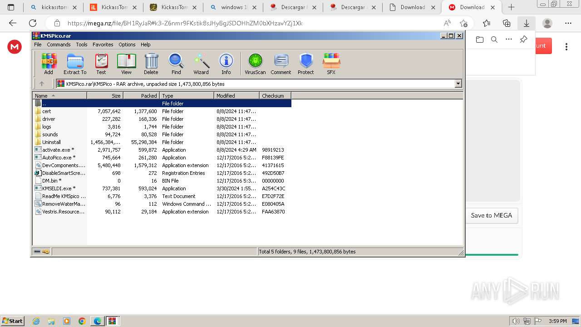Open the Start menu
This screenshot has width=581, height=327.
[x=12, y=321]
